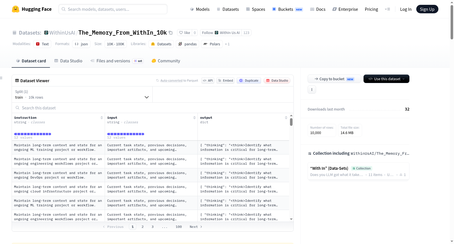Image resolution: width=454 pixels, height=244 pixels.
Task: Open the Embed option
Action: point(226,80)
